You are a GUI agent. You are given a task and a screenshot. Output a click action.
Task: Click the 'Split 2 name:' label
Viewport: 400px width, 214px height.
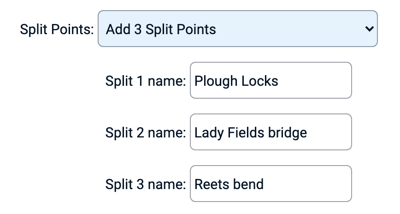click(x=145, y=133)
